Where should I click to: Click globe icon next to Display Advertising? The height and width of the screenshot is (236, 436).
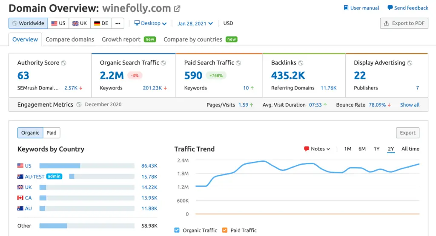tap(410, 63)
